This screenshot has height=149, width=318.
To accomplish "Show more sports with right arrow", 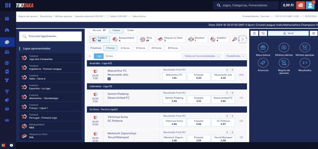I will [x=242, y=39].
